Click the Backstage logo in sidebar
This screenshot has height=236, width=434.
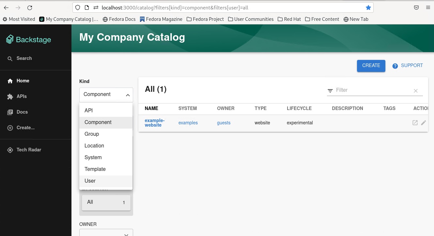point(29,40)
